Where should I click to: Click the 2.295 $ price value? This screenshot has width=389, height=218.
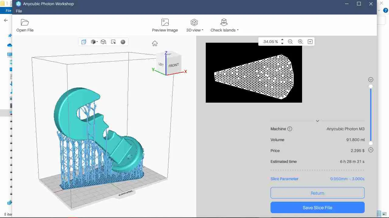[x=357, y=151]
